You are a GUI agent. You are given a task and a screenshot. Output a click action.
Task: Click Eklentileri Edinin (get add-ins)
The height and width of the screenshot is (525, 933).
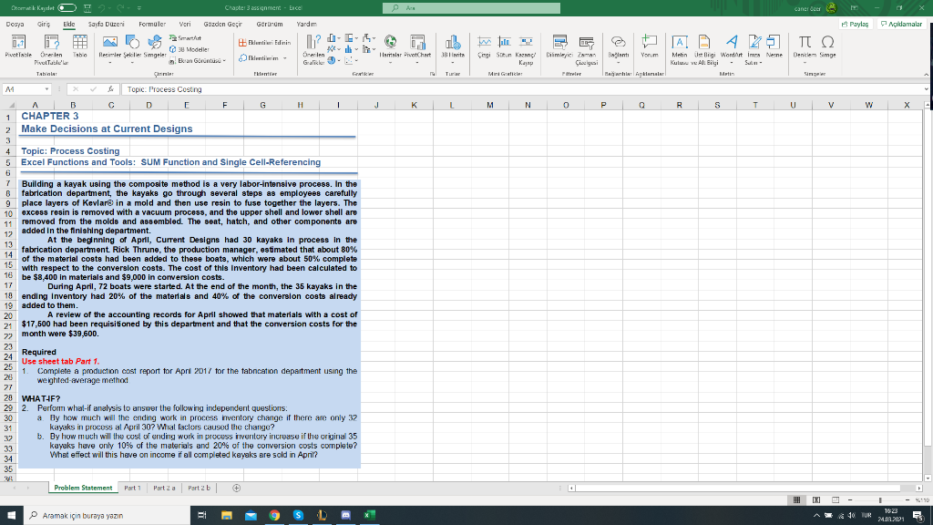[265, 43]
